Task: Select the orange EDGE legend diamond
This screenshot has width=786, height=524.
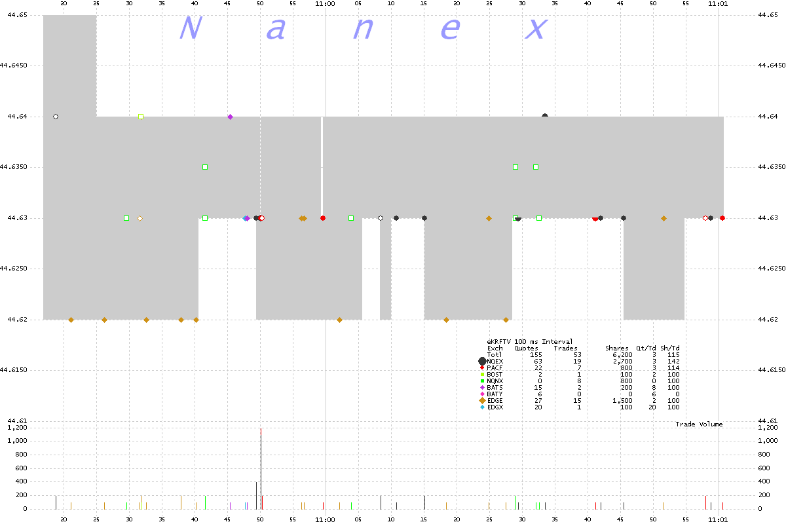Action: pos(483,401)
